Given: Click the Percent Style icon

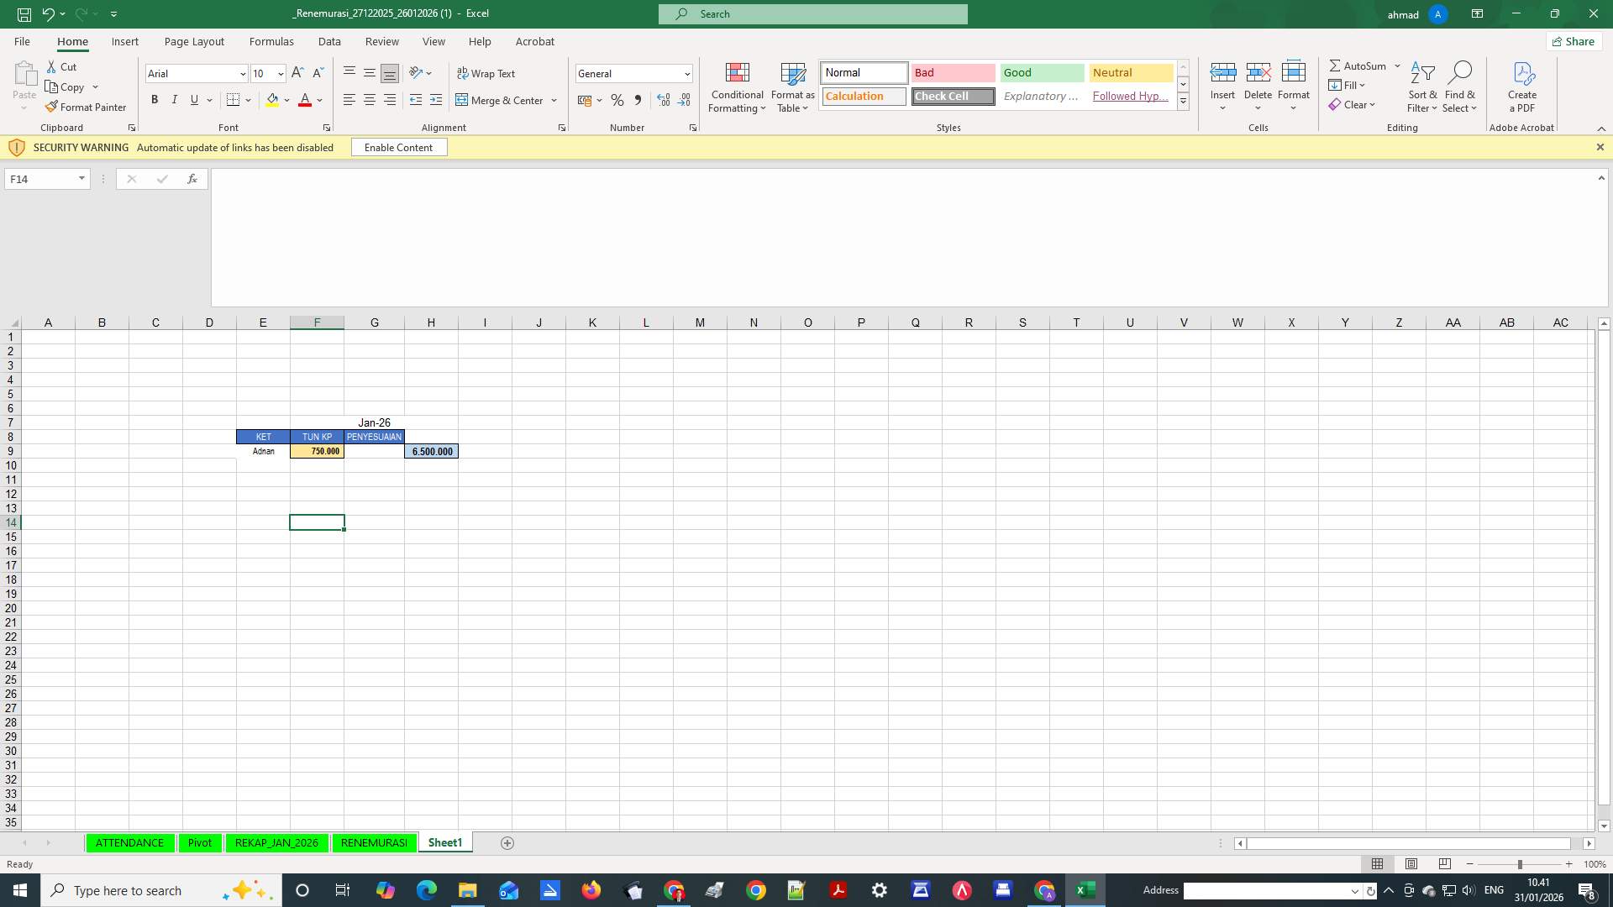Looking at the screenshot, I should click(617, 100).
